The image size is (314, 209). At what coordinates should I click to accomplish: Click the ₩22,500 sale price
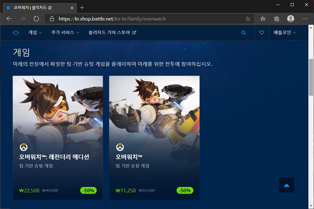point(29,190)
